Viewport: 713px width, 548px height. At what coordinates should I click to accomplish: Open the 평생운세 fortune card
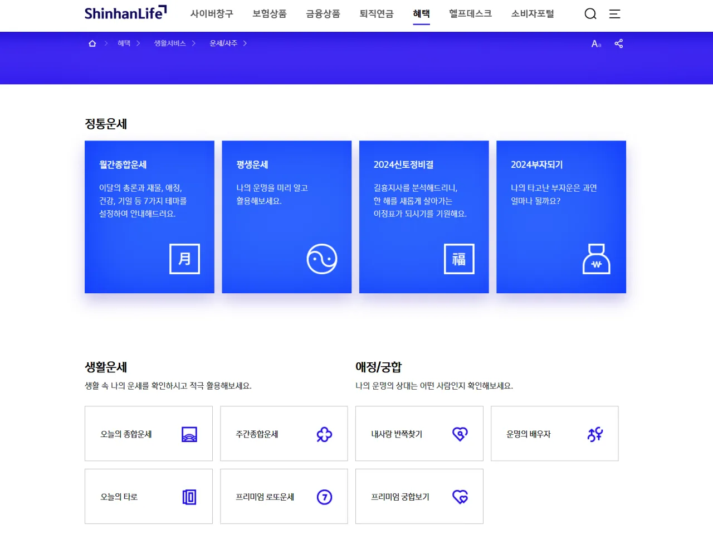(x=286, y=217)
